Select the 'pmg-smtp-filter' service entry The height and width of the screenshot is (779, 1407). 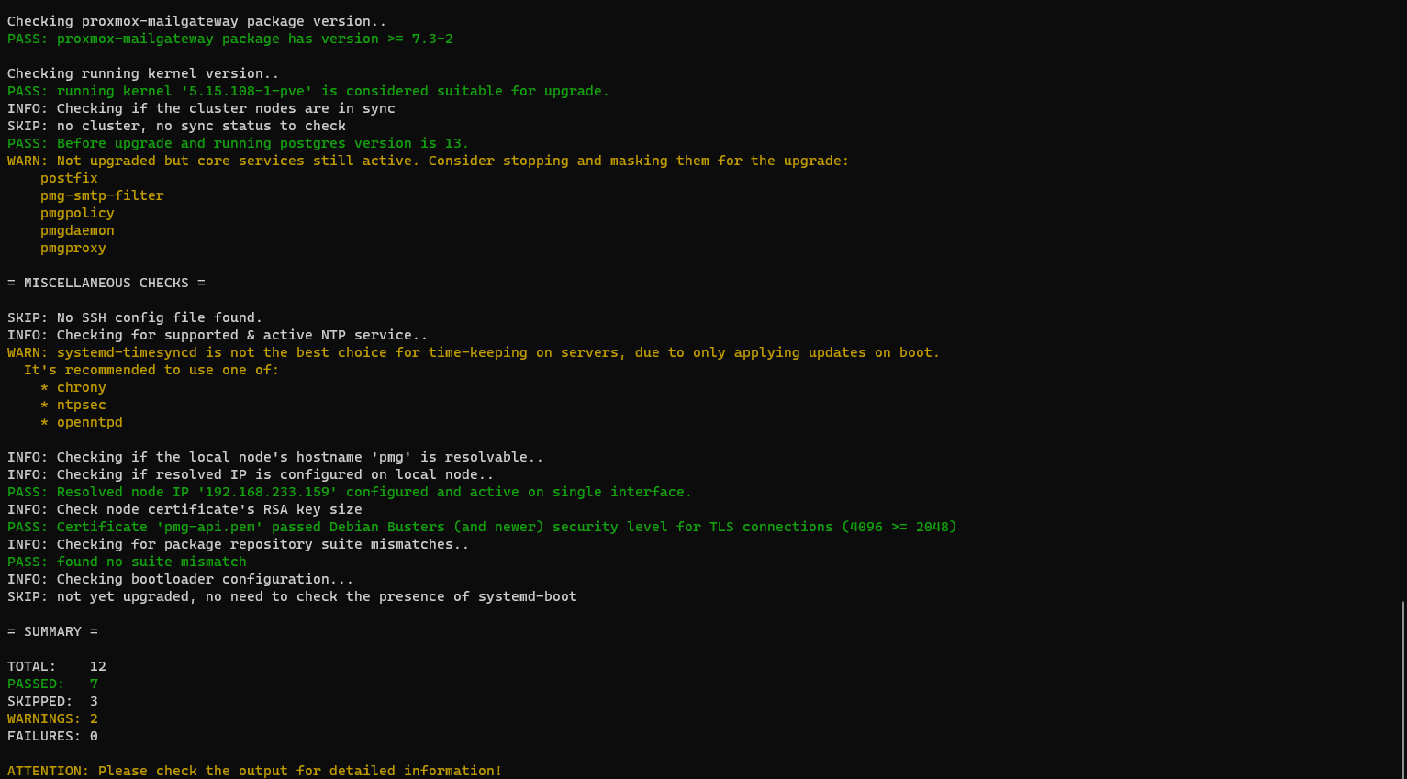(x=102, y=195)
